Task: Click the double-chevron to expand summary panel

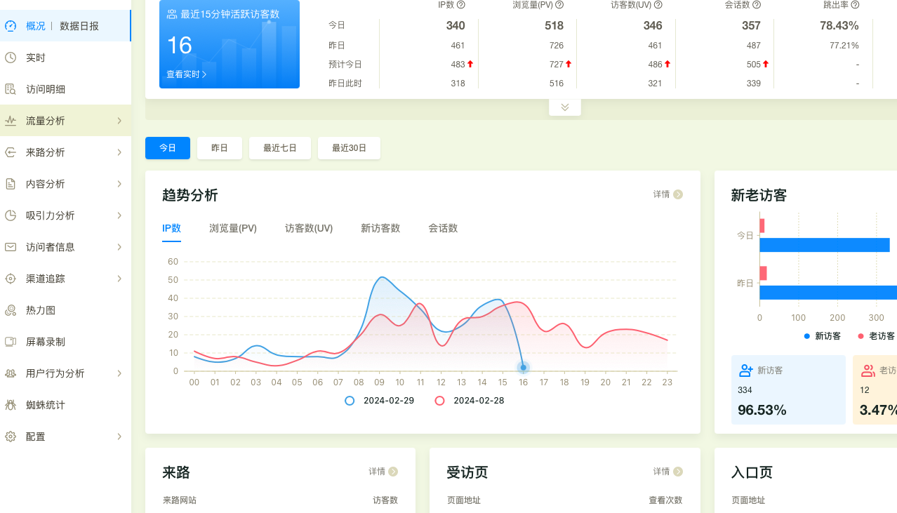Action: tap(565, 107)
